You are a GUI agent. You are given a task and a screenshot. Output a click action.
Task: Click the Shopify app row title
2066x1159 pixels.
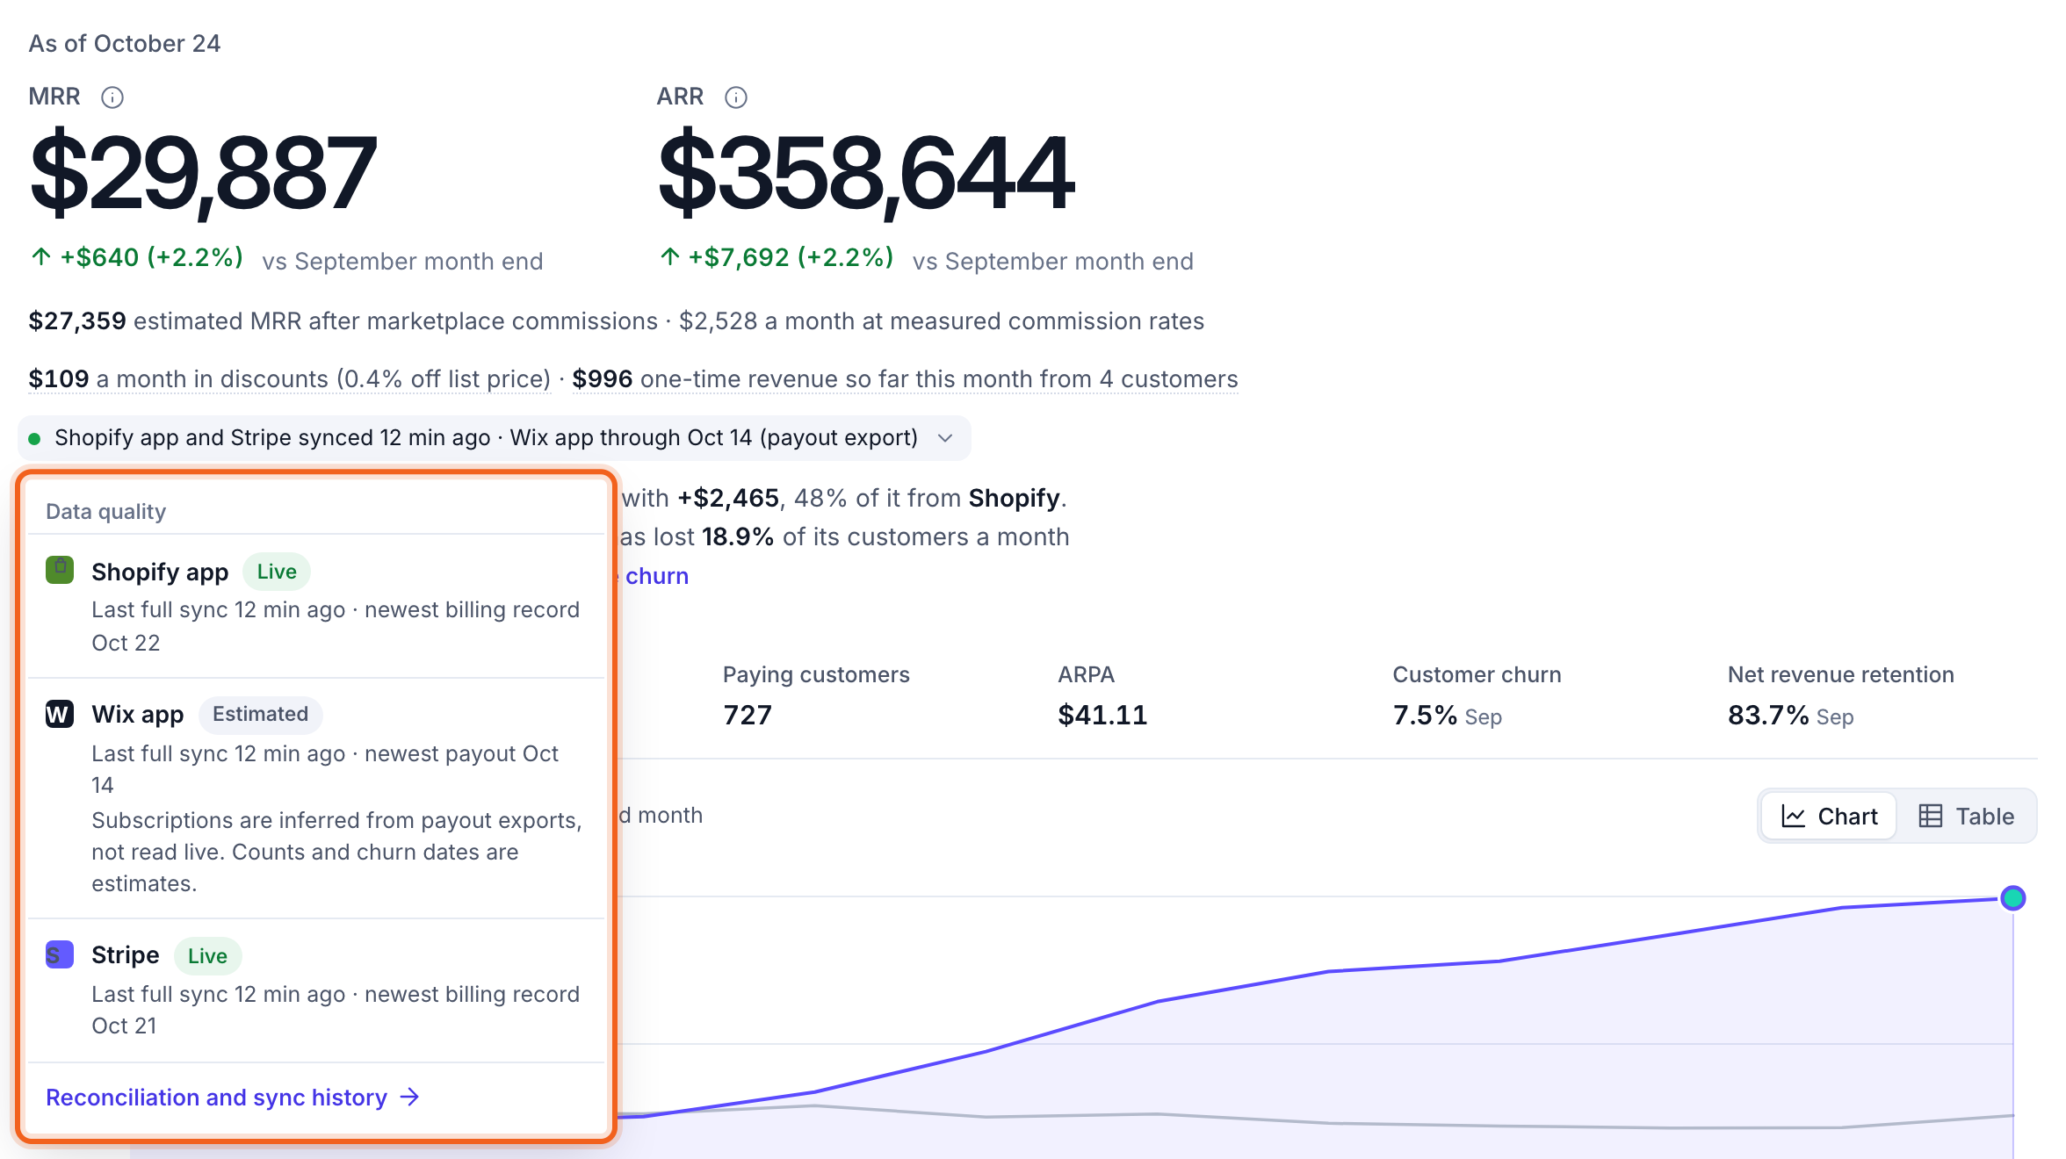coord(160,572)
